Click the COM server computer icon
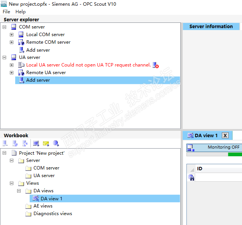Viewport: 242px width, 225px height. pyautogui.click(x=14, y=27)
